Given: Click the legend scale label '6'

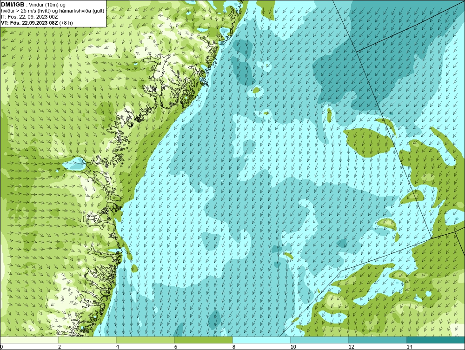Looking at the screenshot, I should 176,347.
